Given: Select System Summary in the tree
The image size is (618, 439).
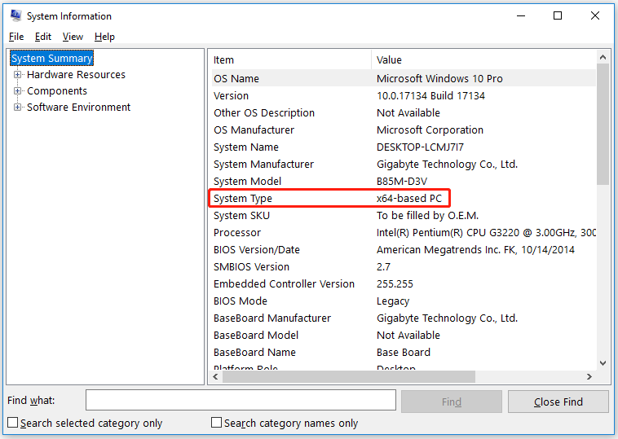Looking at the screenshot, I should [52, 59].
